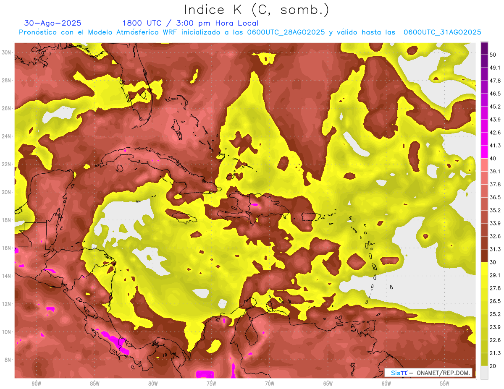
Task: Click the "16N" latitude axis label
Action: click(x=6, y=248)
